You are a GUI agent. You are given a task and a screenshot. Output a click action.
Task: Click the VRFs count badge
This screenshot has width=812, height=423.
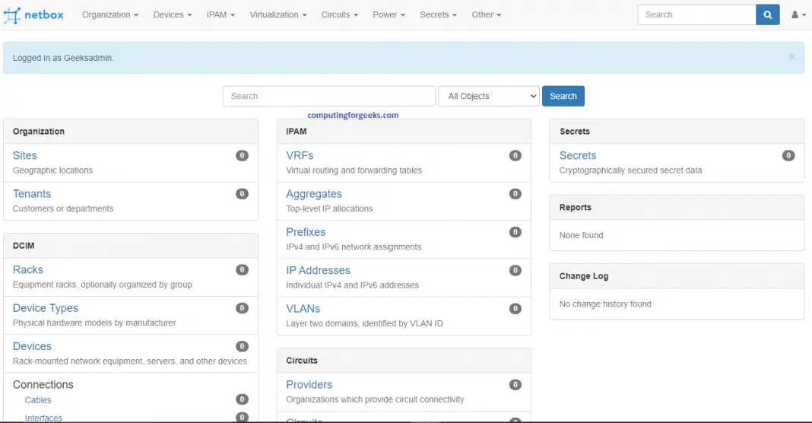(515, 155)
